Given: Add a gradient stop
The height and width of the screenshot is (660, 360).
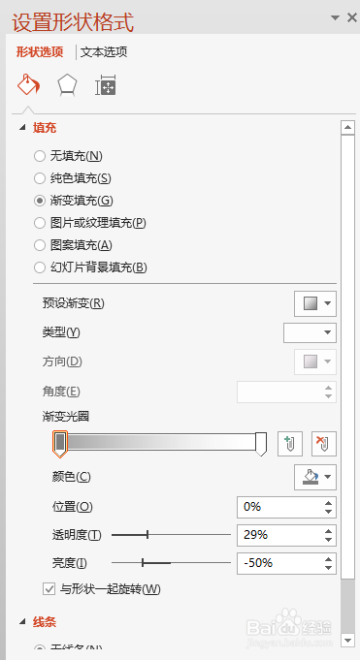Looking at the screenshot, I should pos(289,444).
